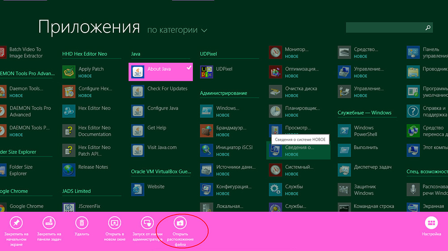This screenshot has height=251, width=448.
Task: Open the Apply Patch app icon
Action: [69, 72]
